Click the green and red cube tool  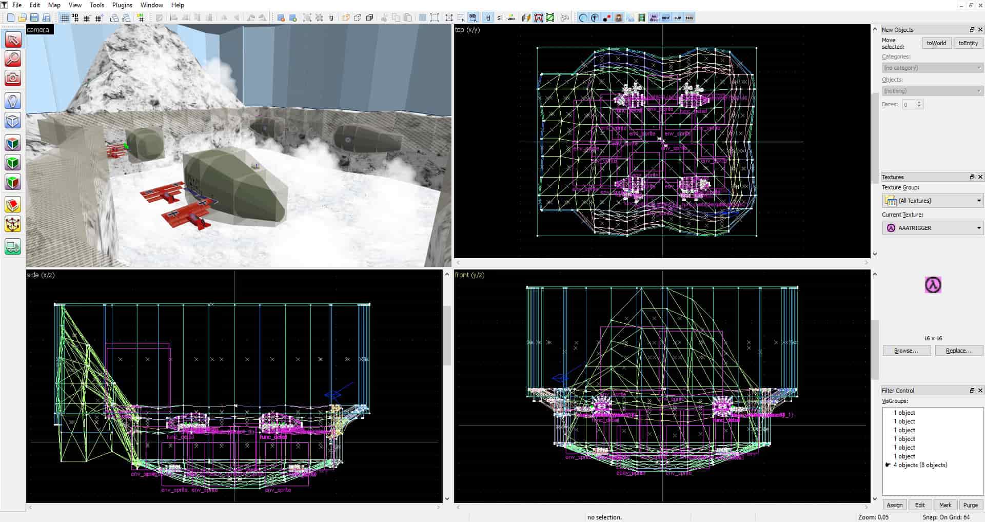coord(13,182)
